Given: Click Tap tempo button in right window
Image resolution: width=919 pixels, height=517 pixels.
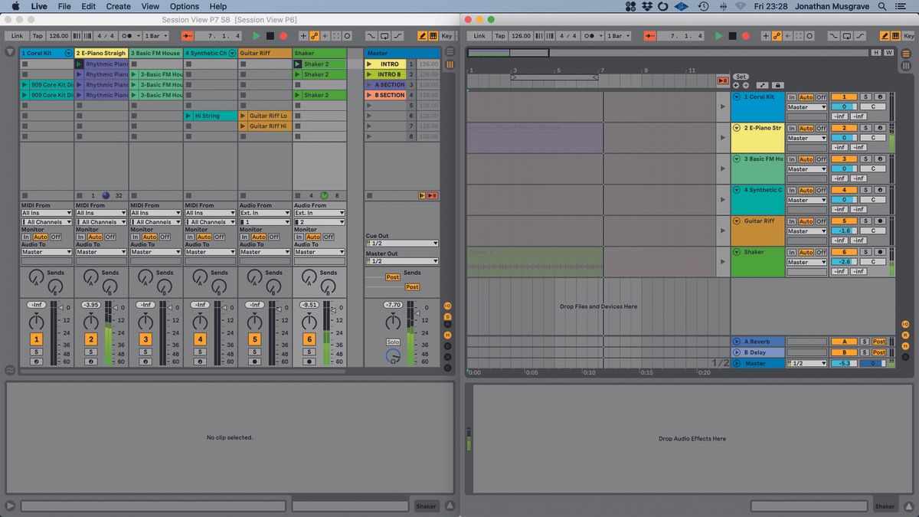Looking at the screenshot, I should pos(500,36).
